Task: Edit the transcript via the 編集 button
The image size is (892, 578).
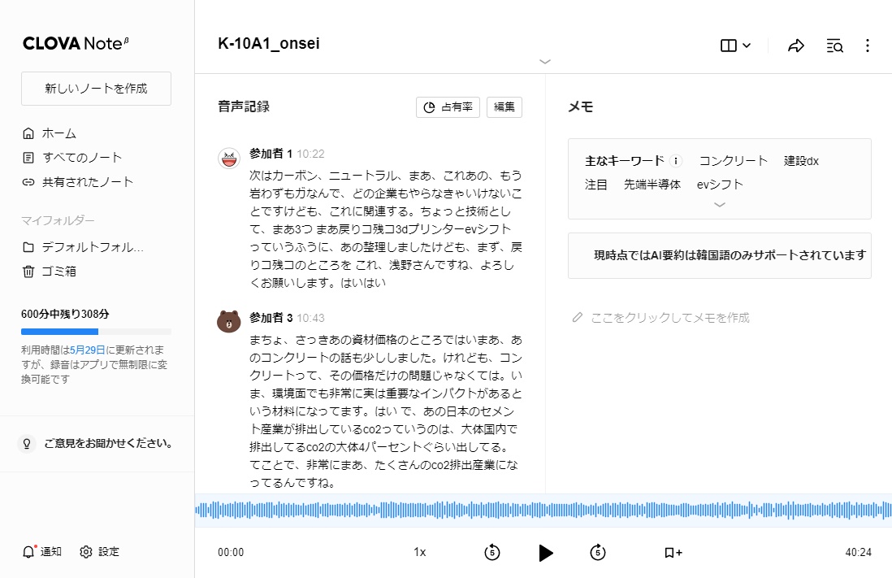Action: [504, 106]
